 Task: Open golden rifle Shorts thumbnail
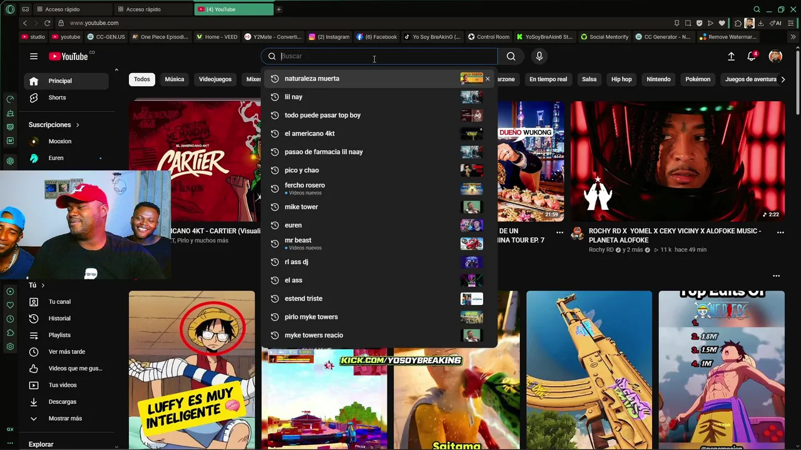[x=589, y=370]
